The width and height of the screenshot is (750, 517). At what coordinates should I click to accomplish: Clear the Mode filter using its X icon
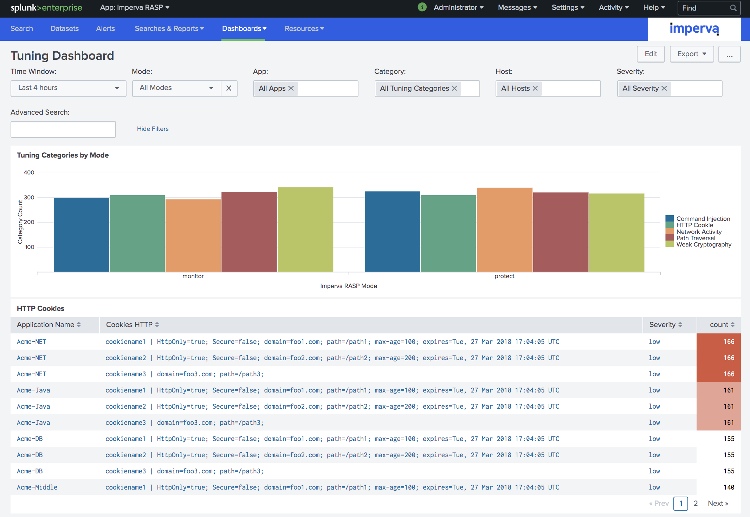tap(229, 88)
